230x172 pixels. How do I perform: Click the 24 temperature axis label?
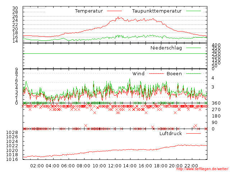(15, 20)
